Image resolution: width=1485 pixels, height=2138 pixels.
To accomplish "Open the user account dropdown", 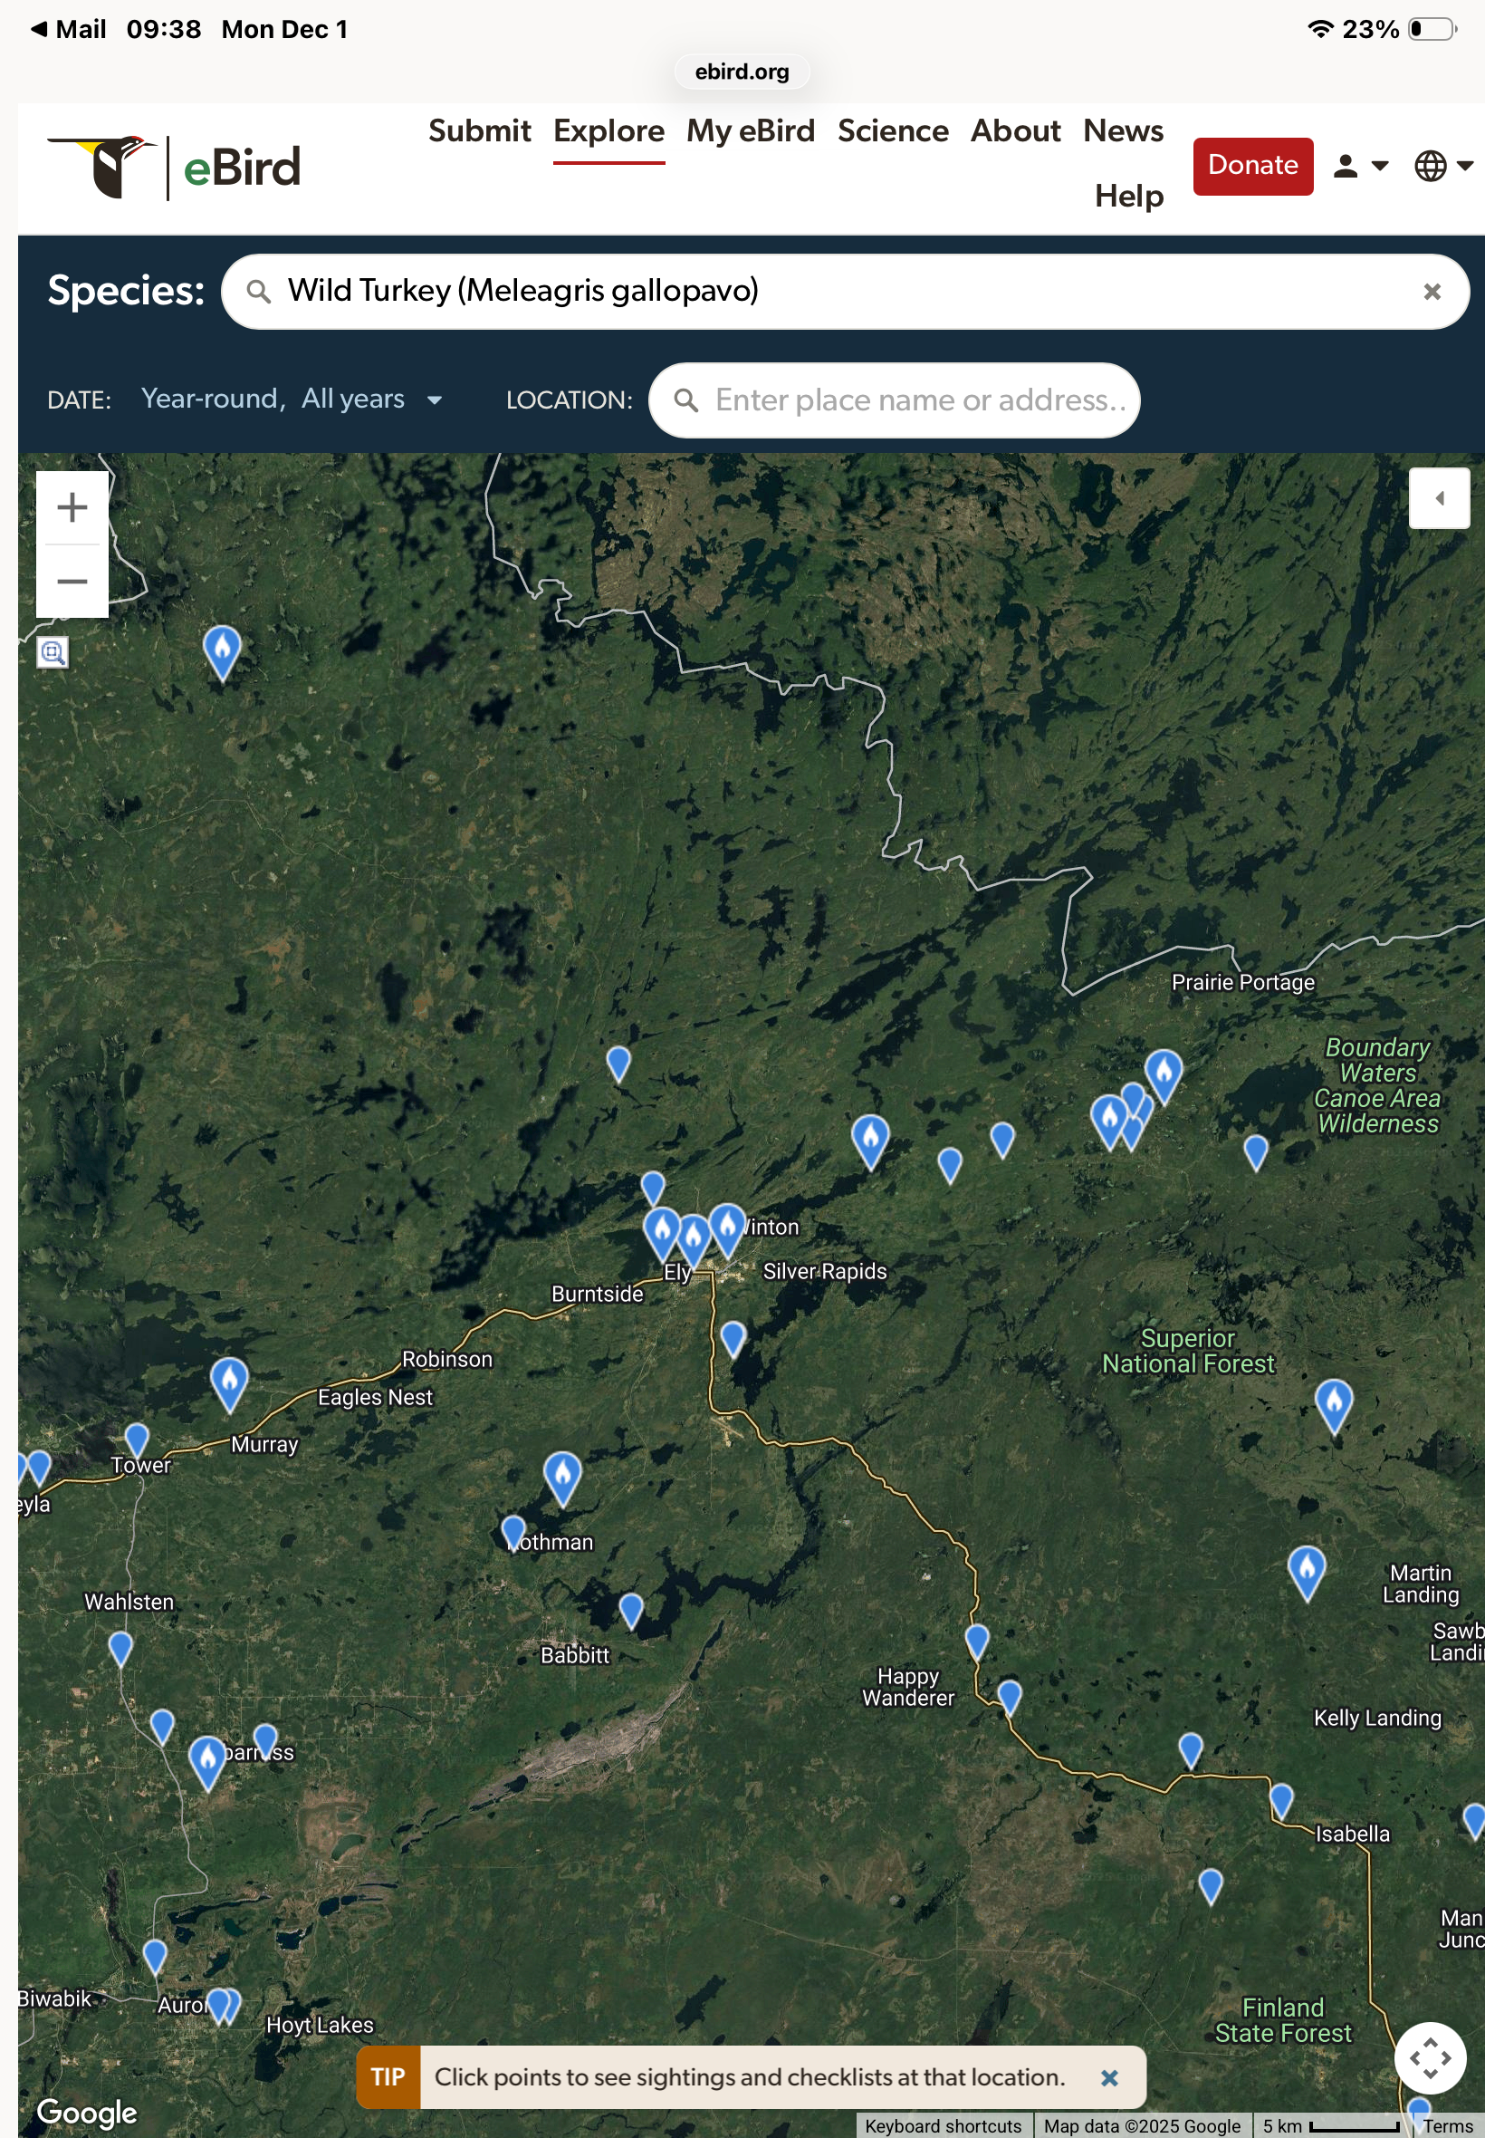I will click(1359, 167).
